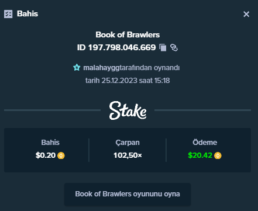Viewport: 258px width, 211px height.
Task: Select the ID 197.798.046.669 text
Action: 116,47
